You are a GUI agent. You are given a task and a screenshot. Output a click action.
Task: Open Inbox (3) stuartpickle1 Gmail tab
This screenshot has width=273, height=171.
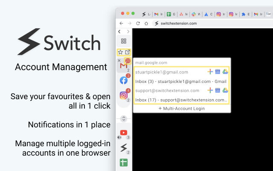[181, 82]
